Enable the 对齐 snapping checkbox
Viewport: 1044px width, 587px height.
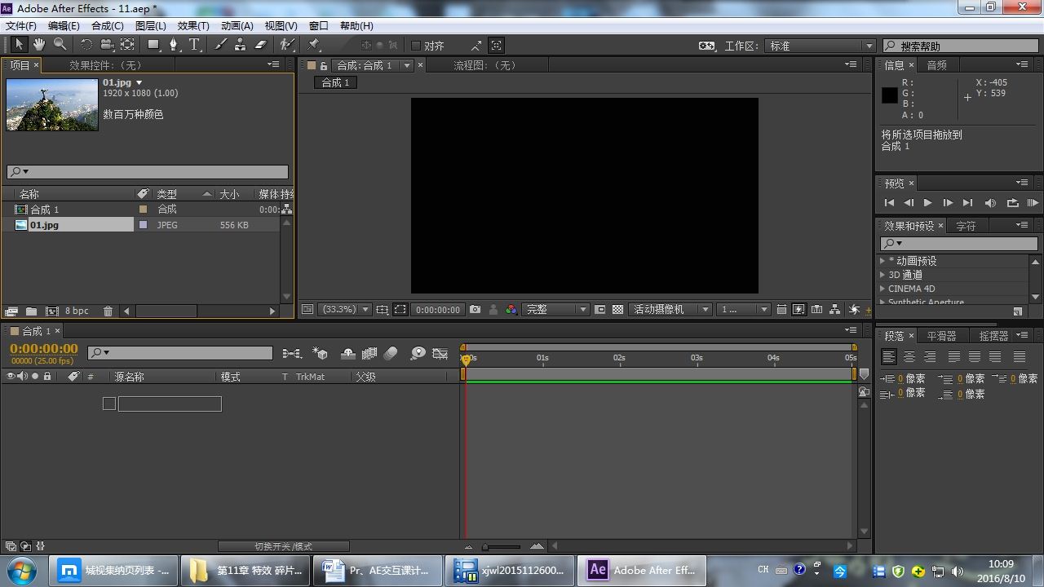pyautogui.click(x=416, y=46)
